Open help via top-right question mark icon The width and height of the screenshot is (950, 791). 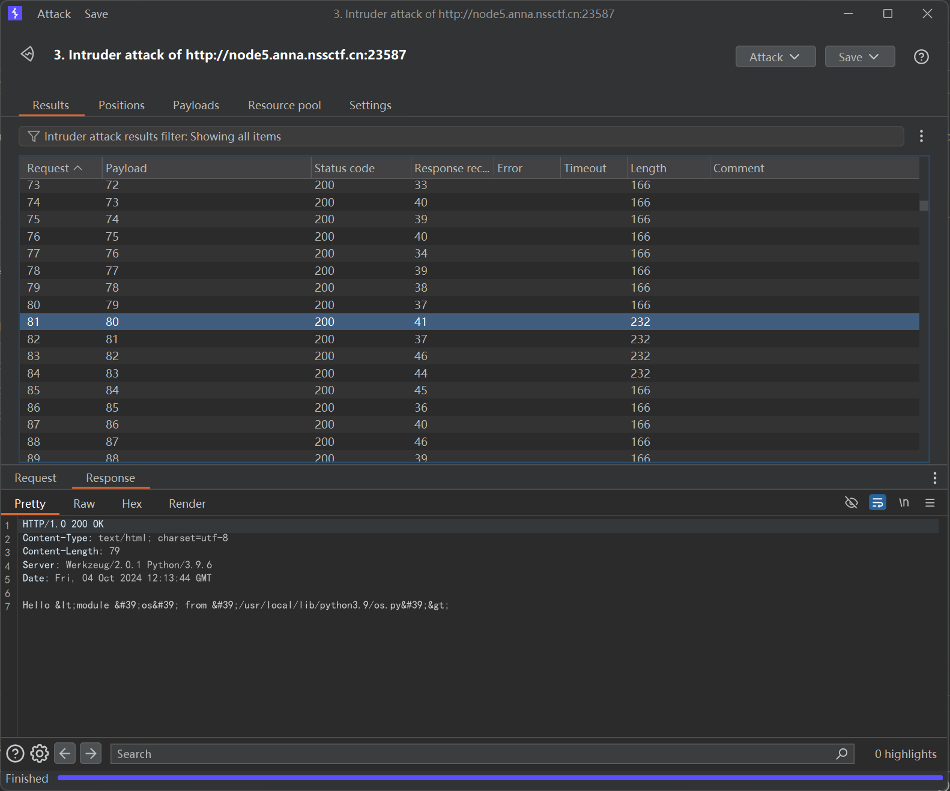(921, 56)
